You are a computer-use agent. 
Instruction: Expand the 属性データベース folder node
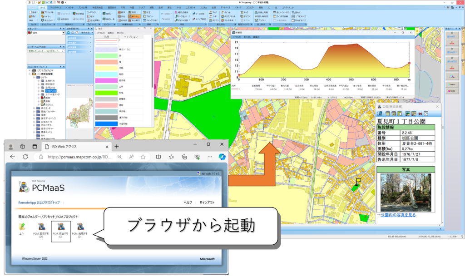click(34, 119)
